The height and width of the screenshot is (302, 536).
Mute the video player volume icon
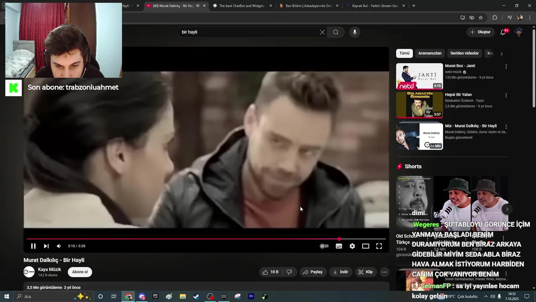coord(59,246)
